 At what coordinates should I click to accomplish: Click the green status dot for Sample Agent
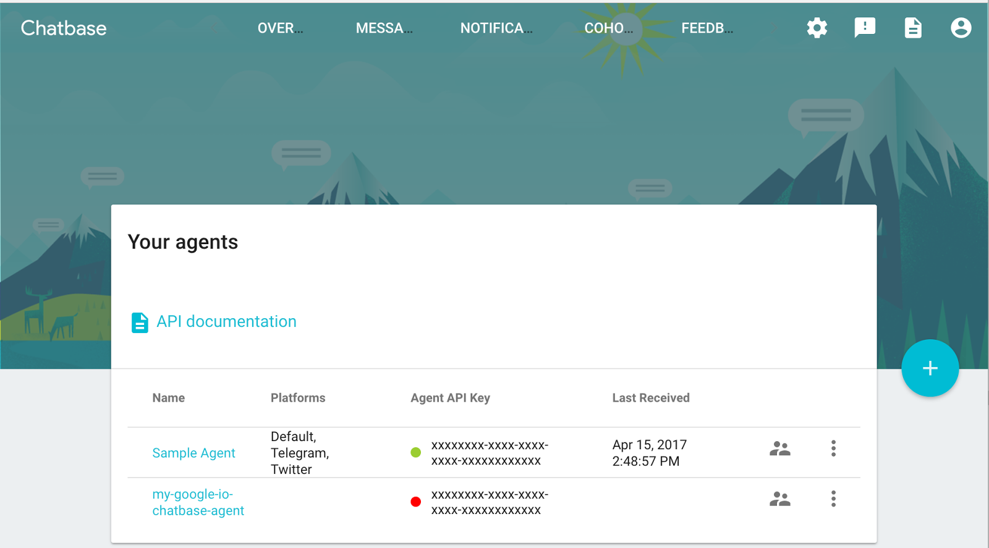click(x=416, y=453)
